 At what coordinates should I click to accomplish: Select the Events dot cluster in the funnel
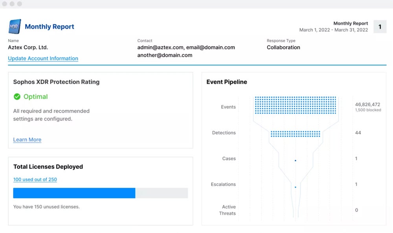295,106
